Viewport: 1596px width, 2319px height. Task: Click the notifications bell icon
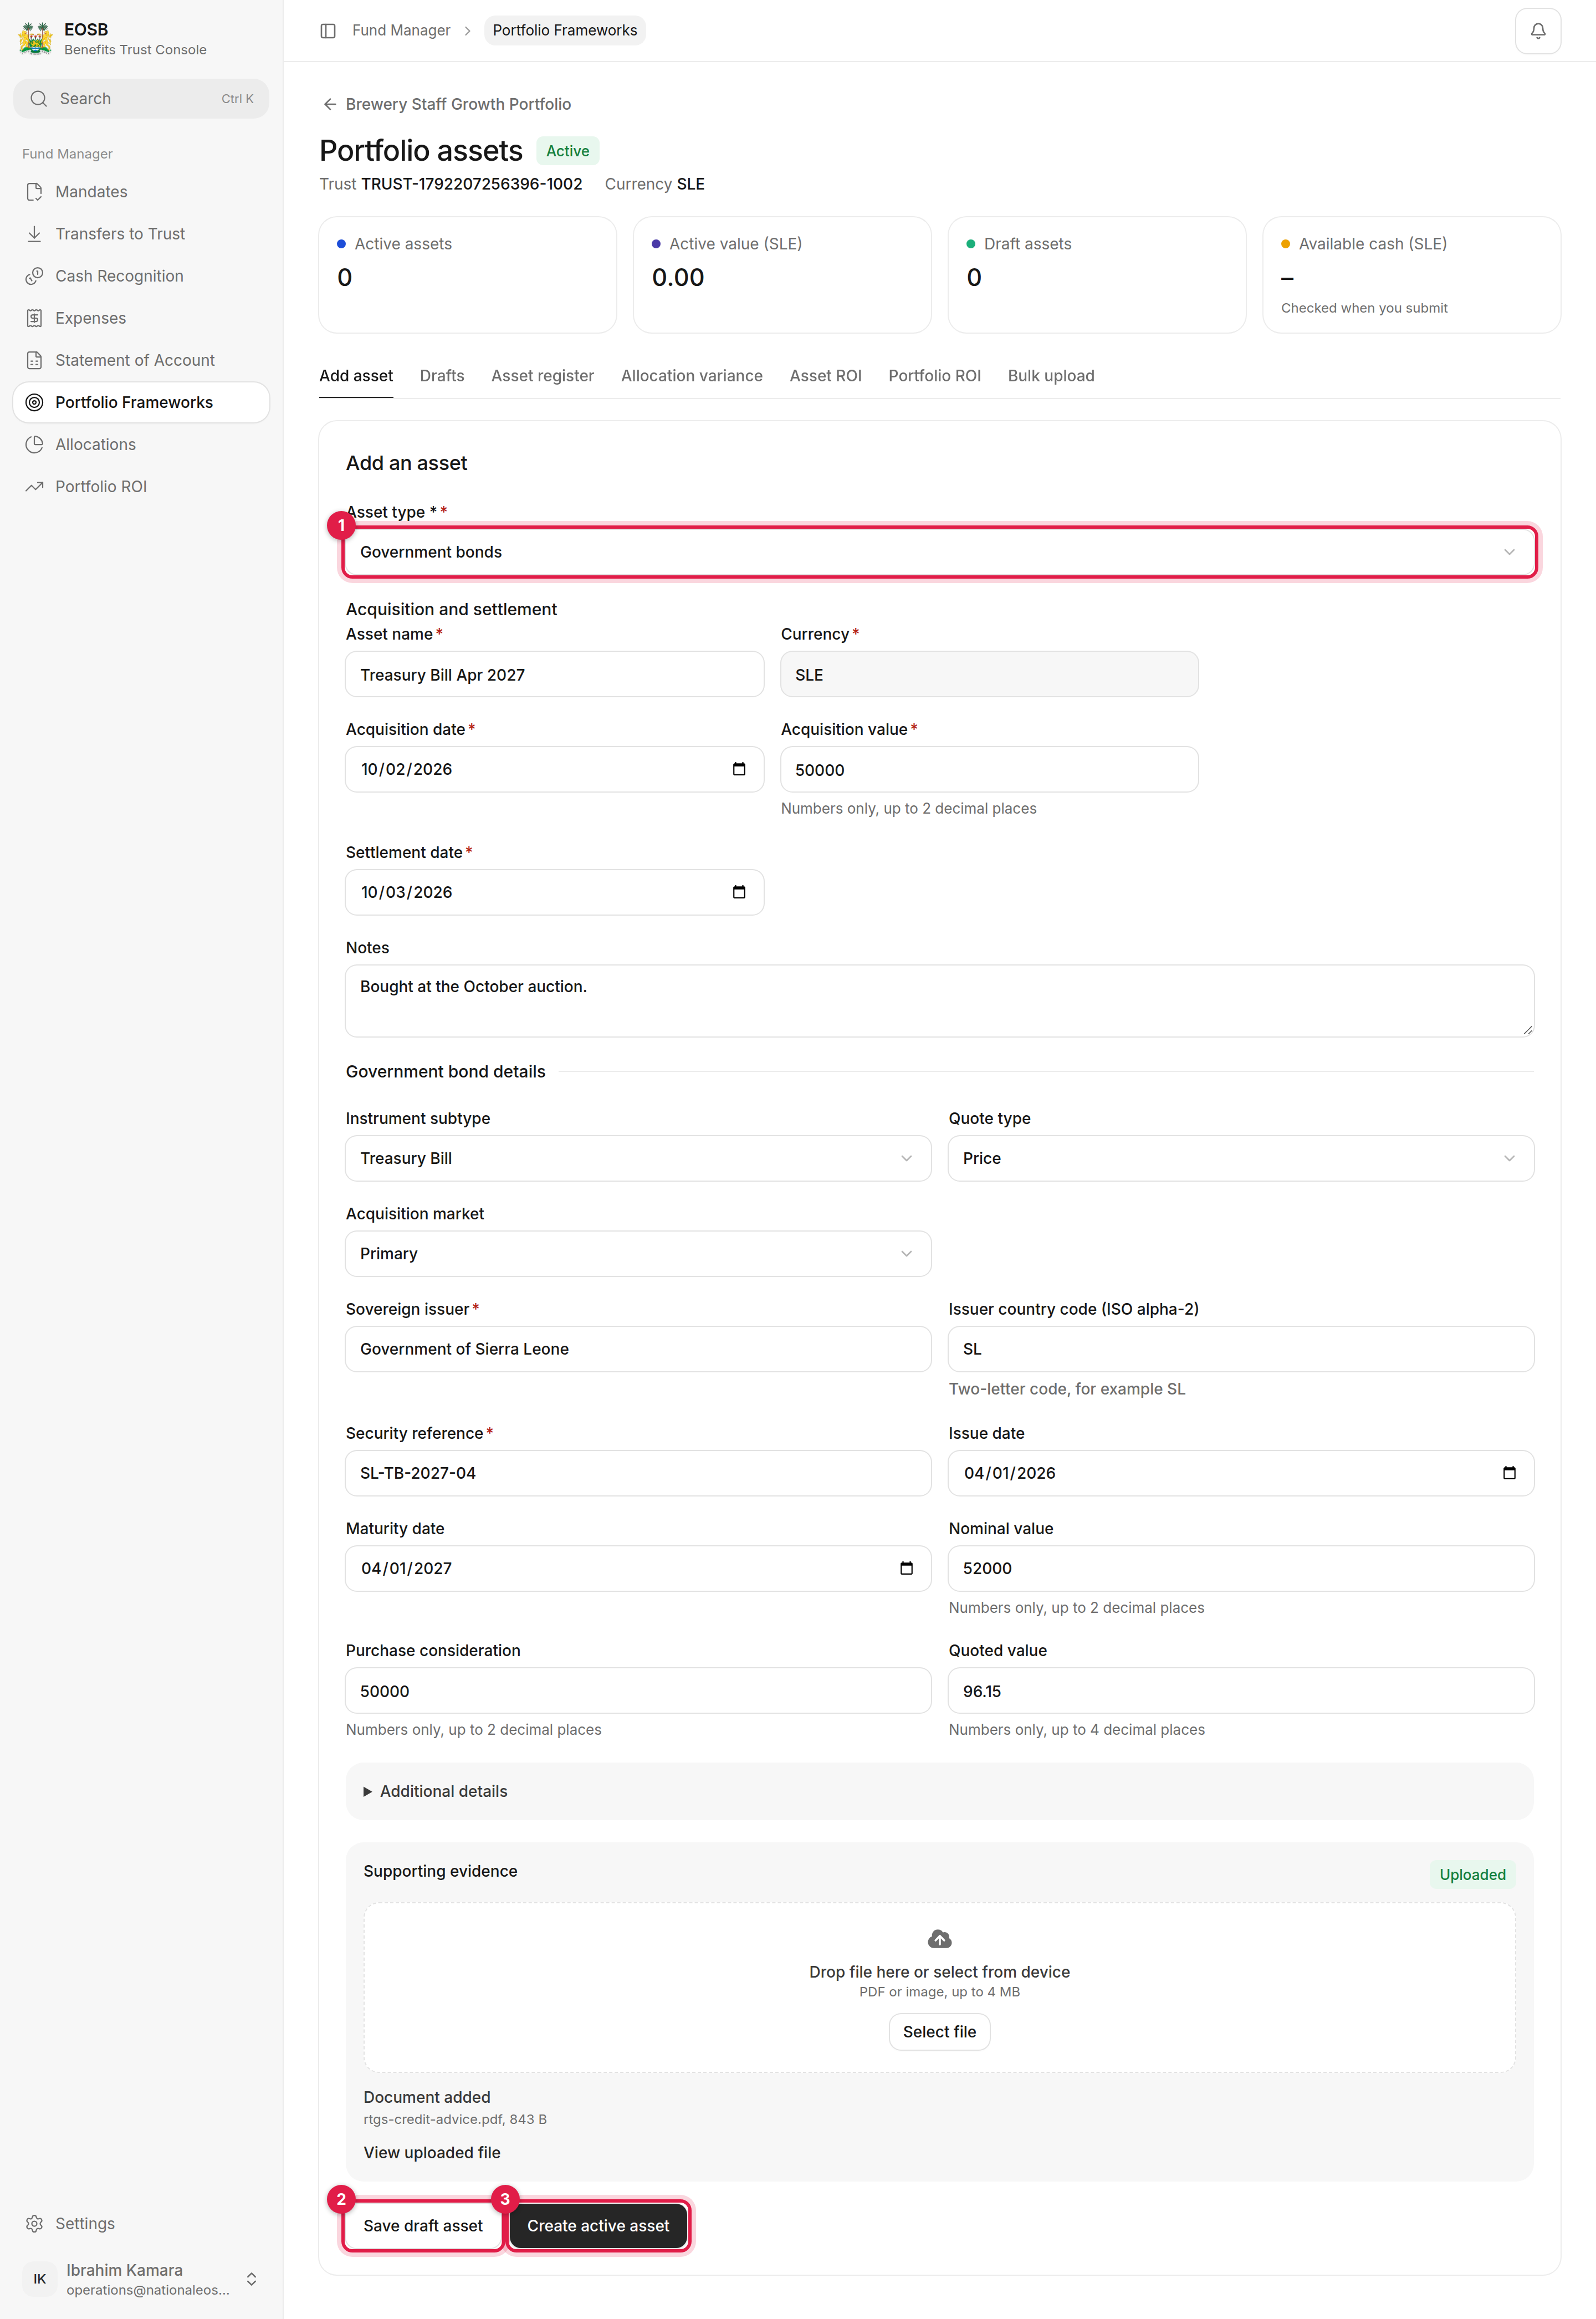tap(1537, 30)
